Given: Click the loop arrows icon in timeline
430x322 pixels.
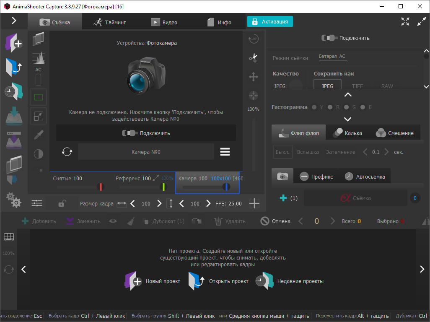Looking at the screenshot, I should [9, 269].
